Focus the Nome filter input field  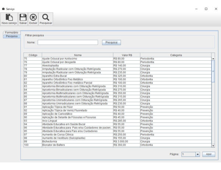68,42
